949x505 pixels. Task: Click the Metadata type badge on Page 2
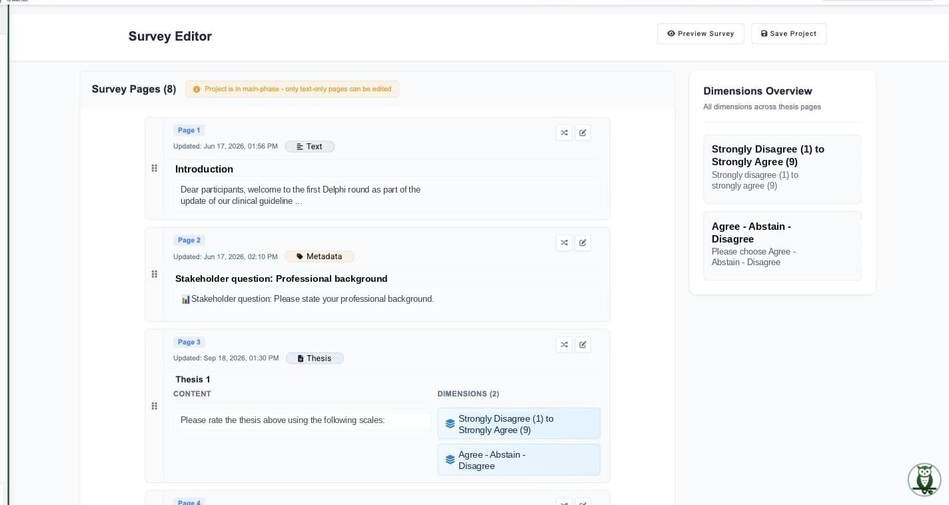pyautogui.click(x=319, y=256)
